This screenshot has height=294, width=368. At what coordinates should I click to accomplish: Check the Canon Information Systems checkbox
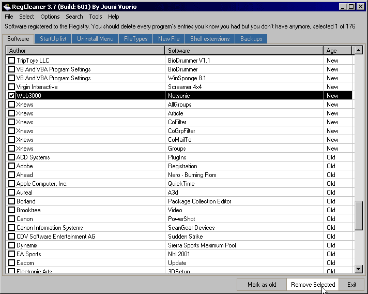[11, 228]
